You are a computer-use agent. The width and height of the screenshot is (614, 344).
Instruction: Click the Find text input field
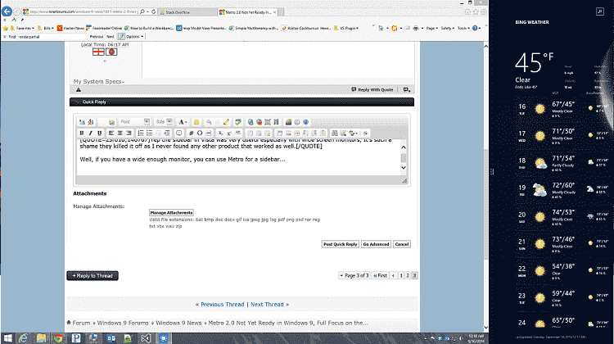pyautogui.click(x=52, y=36)
